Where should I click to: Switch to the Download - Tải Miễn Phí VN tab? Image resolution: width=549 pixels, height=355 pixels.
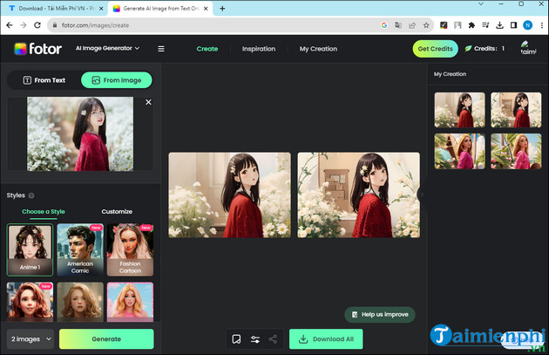pyautogui.click(x=53, y=9)
